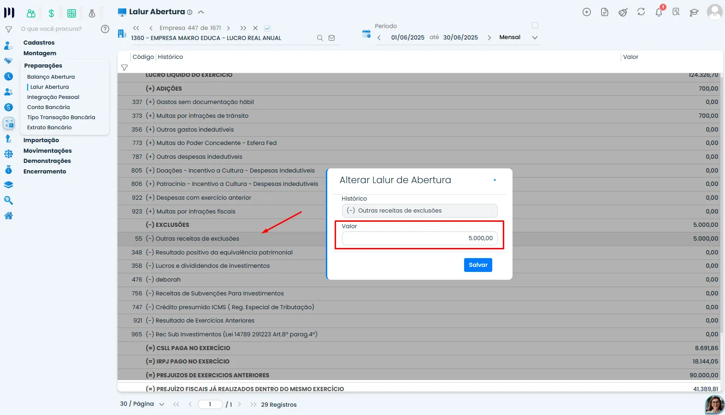Go to previous company with single arrow
The height and width of the screenshot is (415, 725).
coord(151,28)
